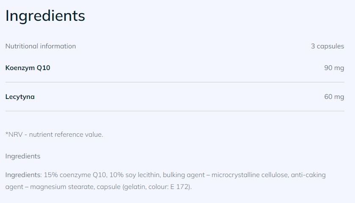Click the NRV nutrient reference value note
This screenshot has height=203, width=355.
(54, 135)
